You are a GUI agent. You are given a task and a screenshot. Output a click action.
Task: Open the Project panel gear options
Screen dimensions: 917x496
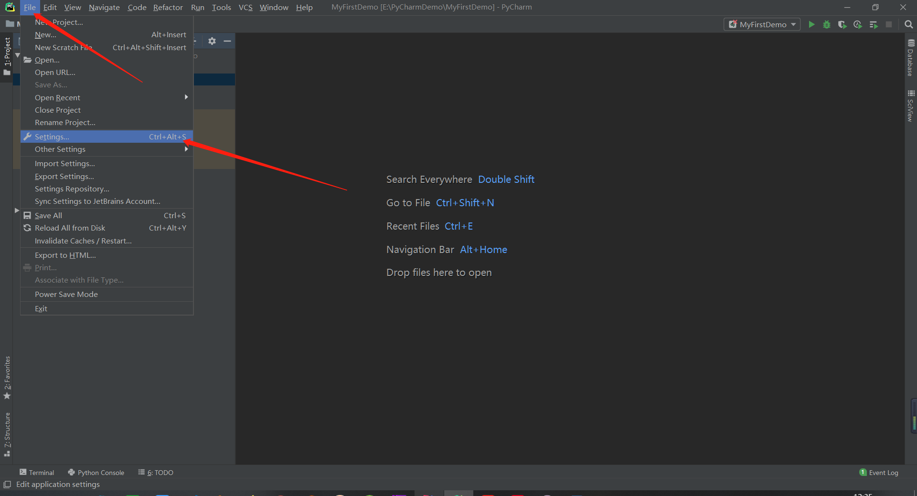coord(212,41)
